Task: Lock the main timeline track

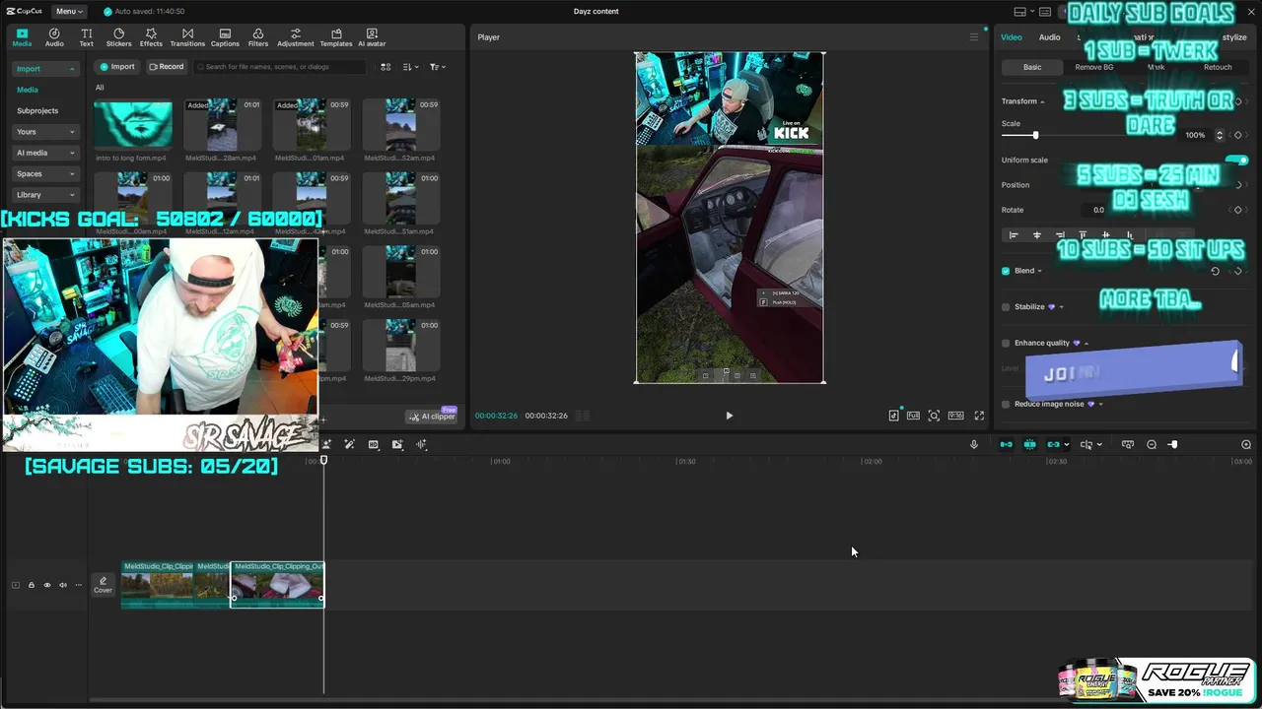Action: tap(31, 585)
